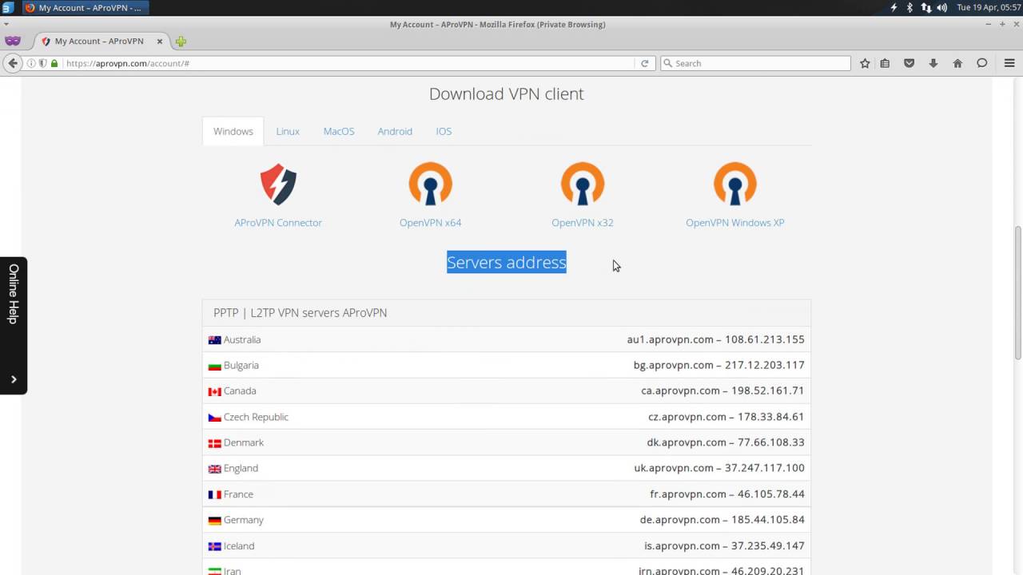Viewport: 1023px width, 575px height.
Task: Open a new tab with plus icon
Action: 181,42
